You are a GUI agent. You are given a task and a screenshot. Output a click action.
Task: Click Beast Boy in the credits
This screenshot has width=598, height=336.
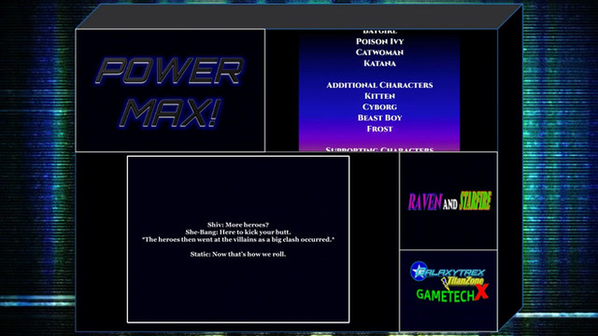point(379,118)
